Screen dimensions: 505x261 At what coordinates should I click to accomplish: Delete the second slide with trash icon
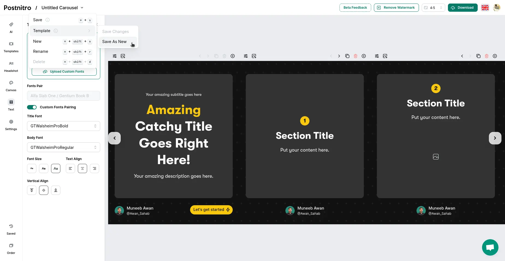(355, 56)
